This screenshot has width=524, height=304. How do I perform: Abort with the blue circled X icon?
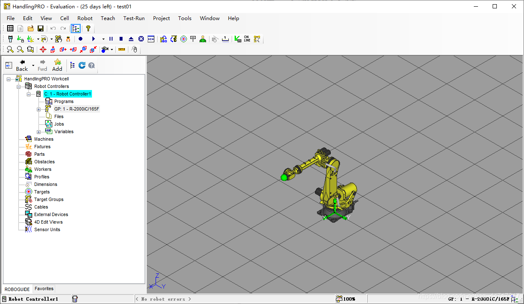[141, 39]
